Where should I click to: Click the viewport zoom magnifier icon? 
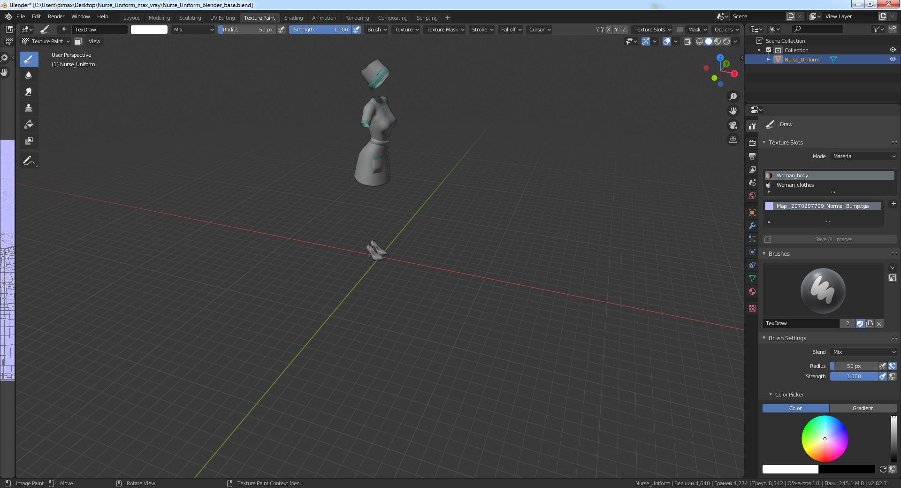[733, 97]
